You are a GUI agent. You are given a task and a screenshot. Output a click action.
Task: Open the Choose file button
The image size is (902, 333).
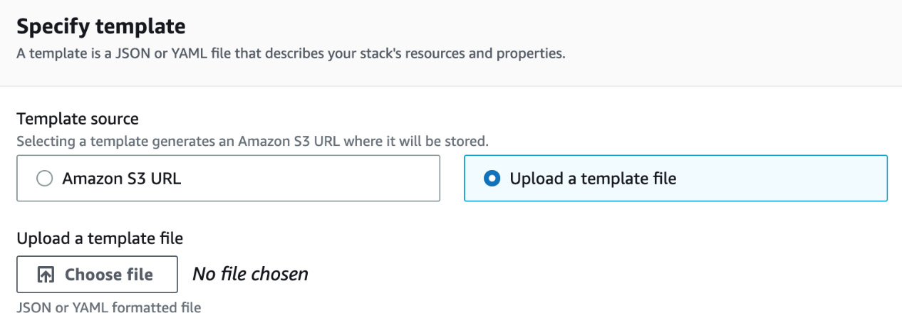click(x=97, y=275)
